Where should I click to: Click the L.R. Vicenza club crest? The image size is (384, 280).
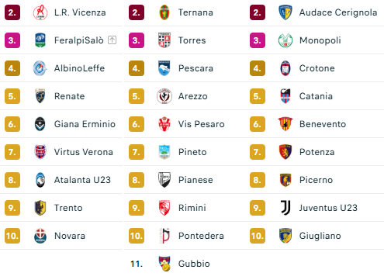pyautogui.click(x=40, y=12)
